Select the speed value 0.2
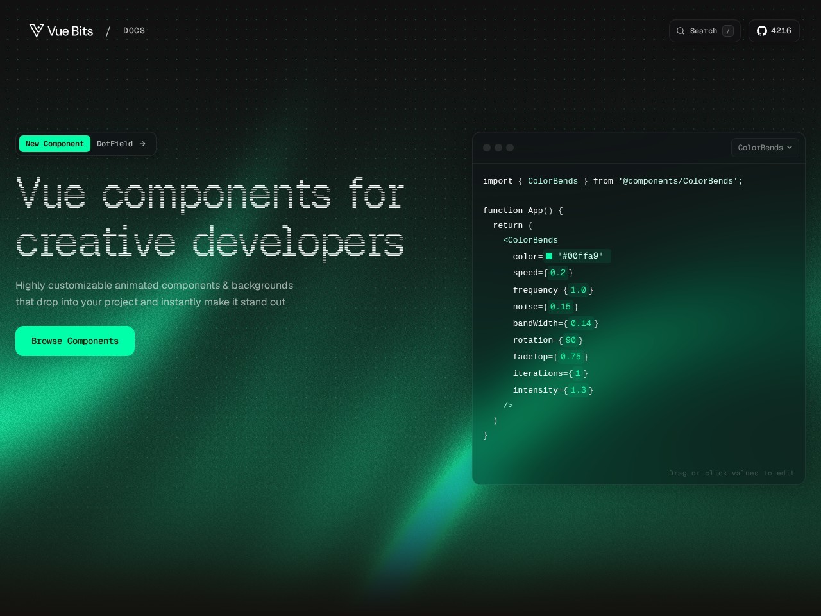Image resolution: width=821 pixels, height=616 pixels. pyautogui.click(x=558, y=273)
